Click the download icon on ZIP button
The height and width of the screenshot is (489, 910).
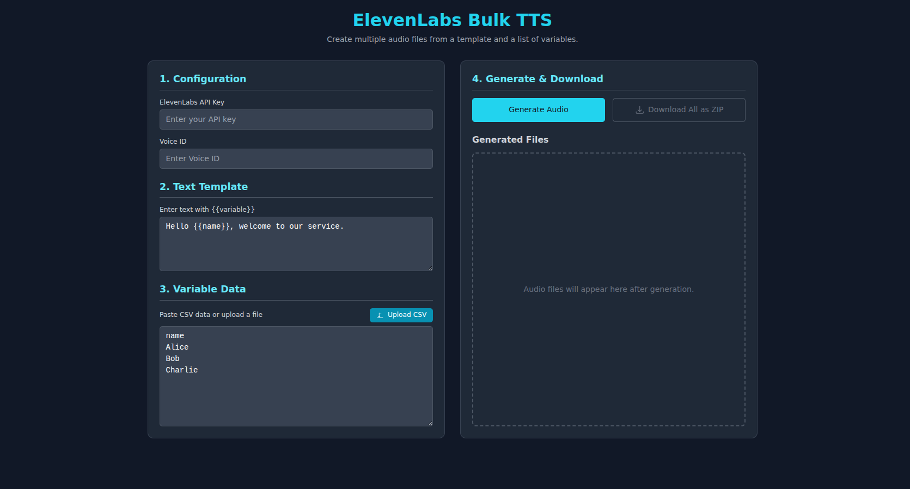640,110
